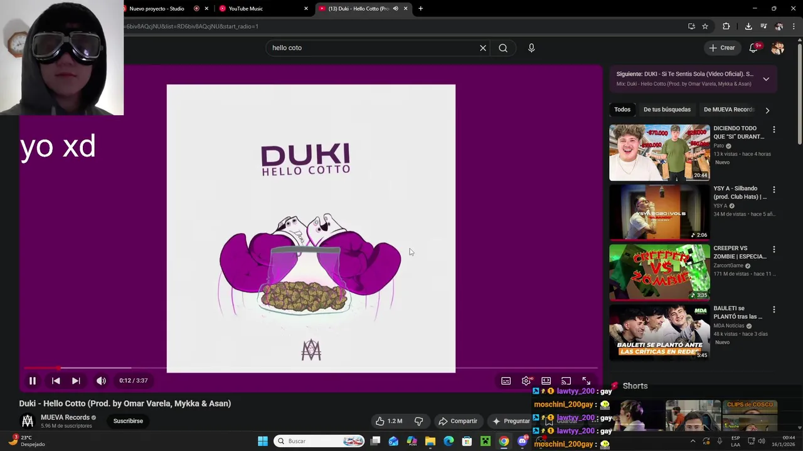803x451 pixels.
Task: Open the Chrome profile avatar
Action: click(x=779, y=26)
